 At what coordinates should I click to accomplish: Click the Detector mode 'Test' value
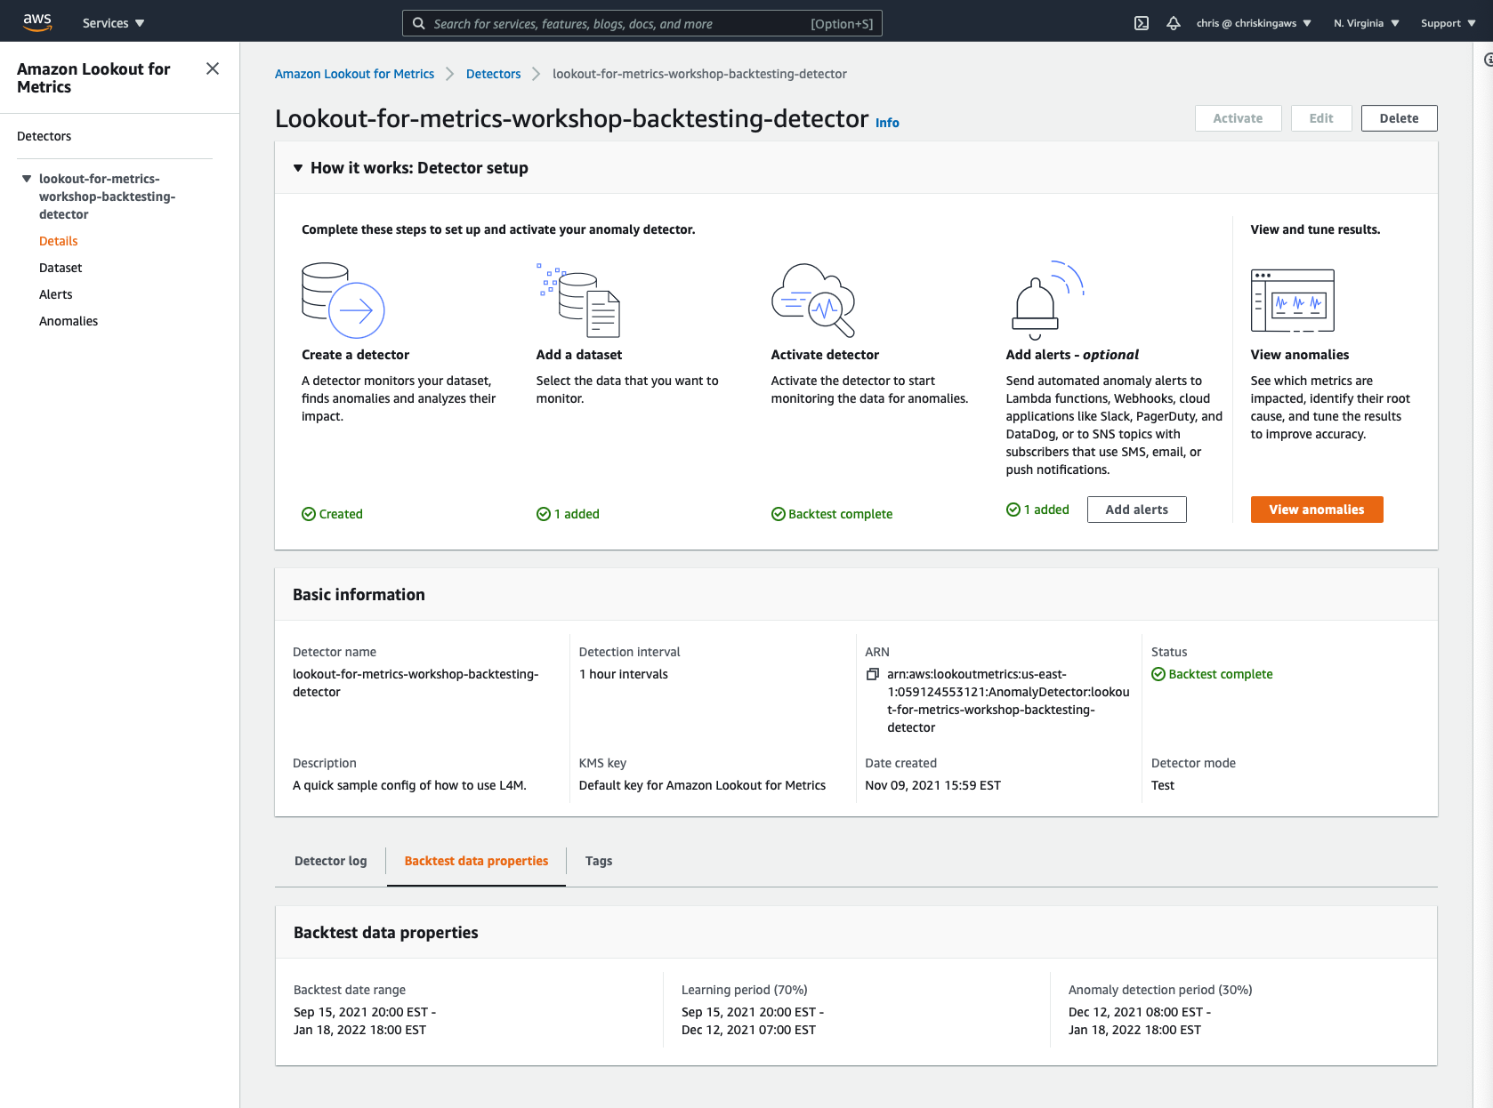[1162, 785]
